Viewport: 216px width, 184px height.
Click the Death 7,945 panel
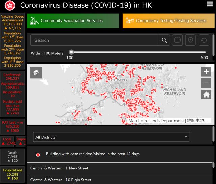point(12,157)
